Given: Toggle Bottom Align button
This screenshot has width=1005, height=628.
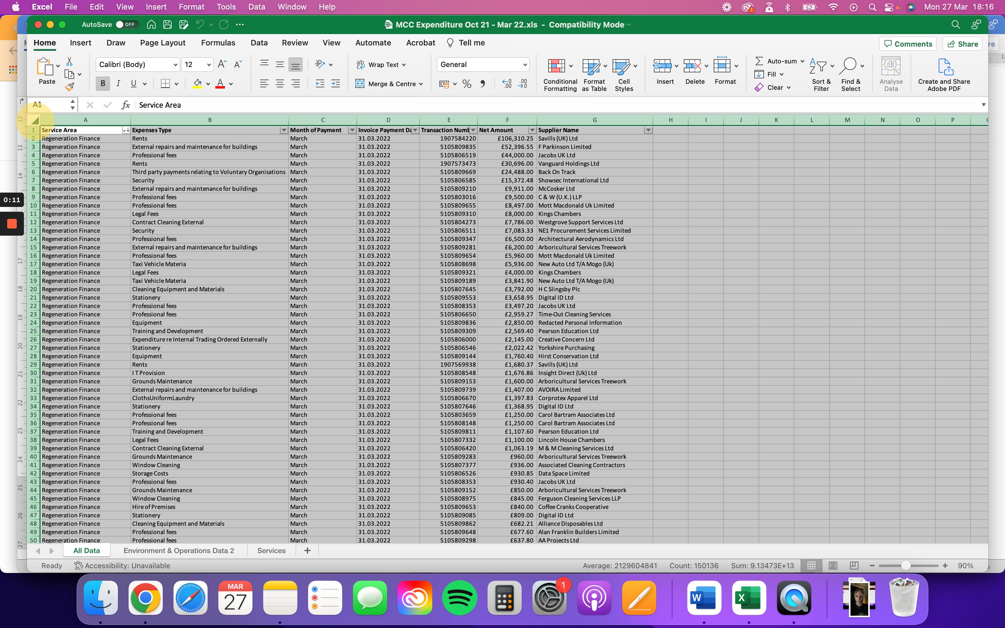Looking at the screenshot, I should [295, 64].
